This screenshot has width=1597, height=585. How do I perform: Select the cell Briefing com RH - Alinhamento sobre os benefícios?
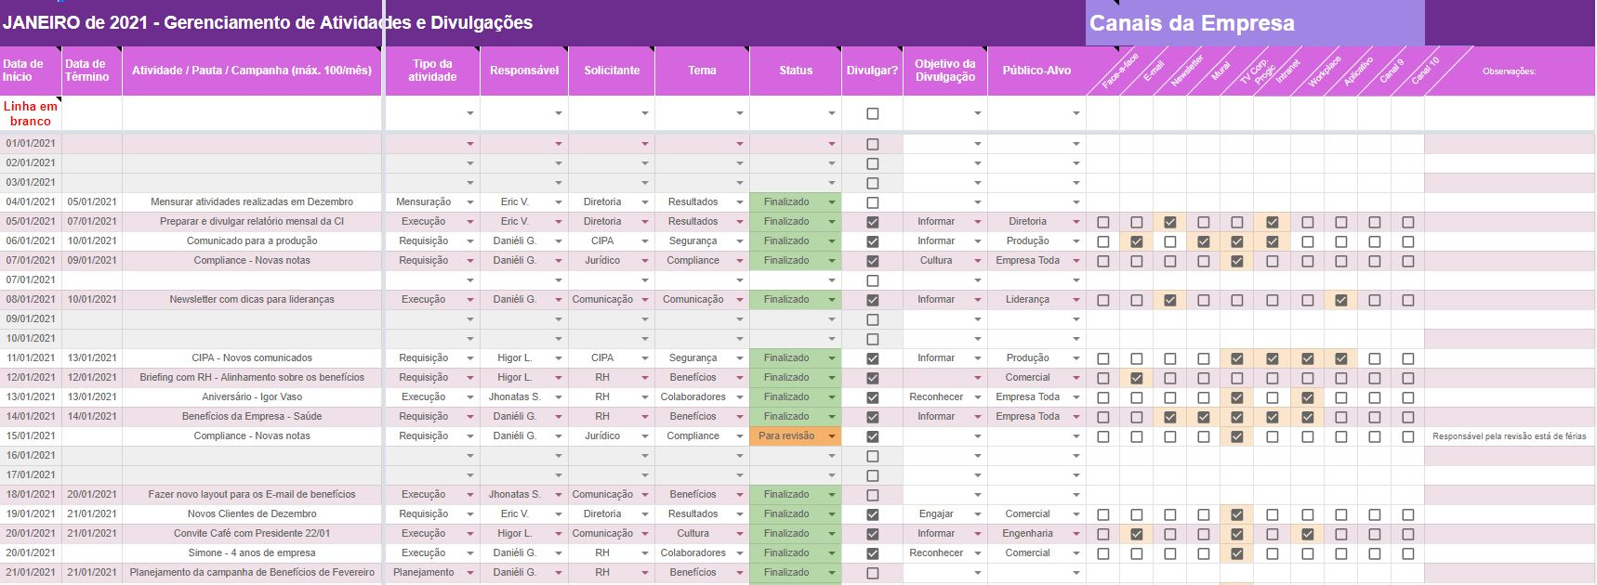click(252, 378)
